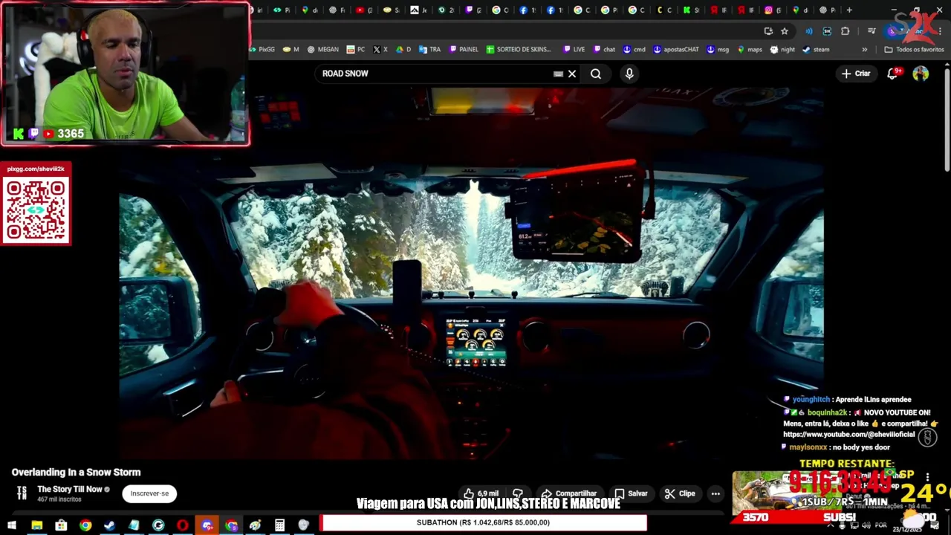The image size is (951, 535).
Task: Open browser extensions puzzle icon
Action: 845,30
